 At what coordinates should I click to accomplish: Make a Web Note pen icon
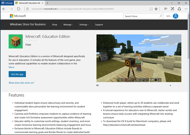172,9
